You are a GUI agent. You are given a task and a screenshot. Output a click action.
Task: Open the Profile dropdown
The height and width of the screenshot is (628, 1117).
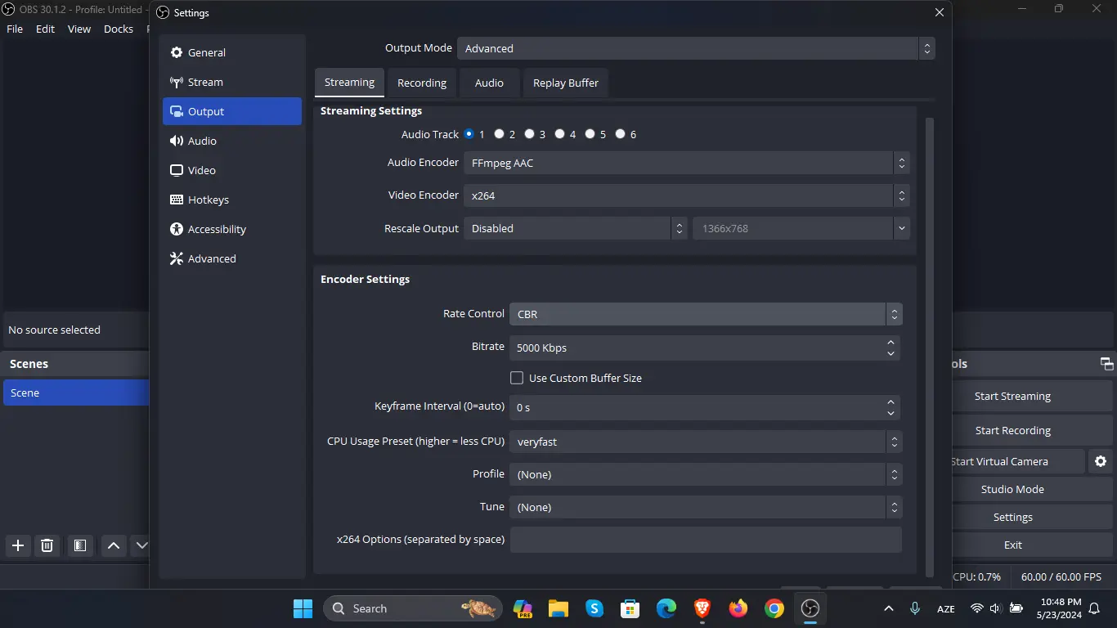(706, 474)
